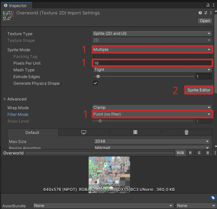Open the AssetBundle name dropdown
217x209 pixels.
tap(103, 206)
